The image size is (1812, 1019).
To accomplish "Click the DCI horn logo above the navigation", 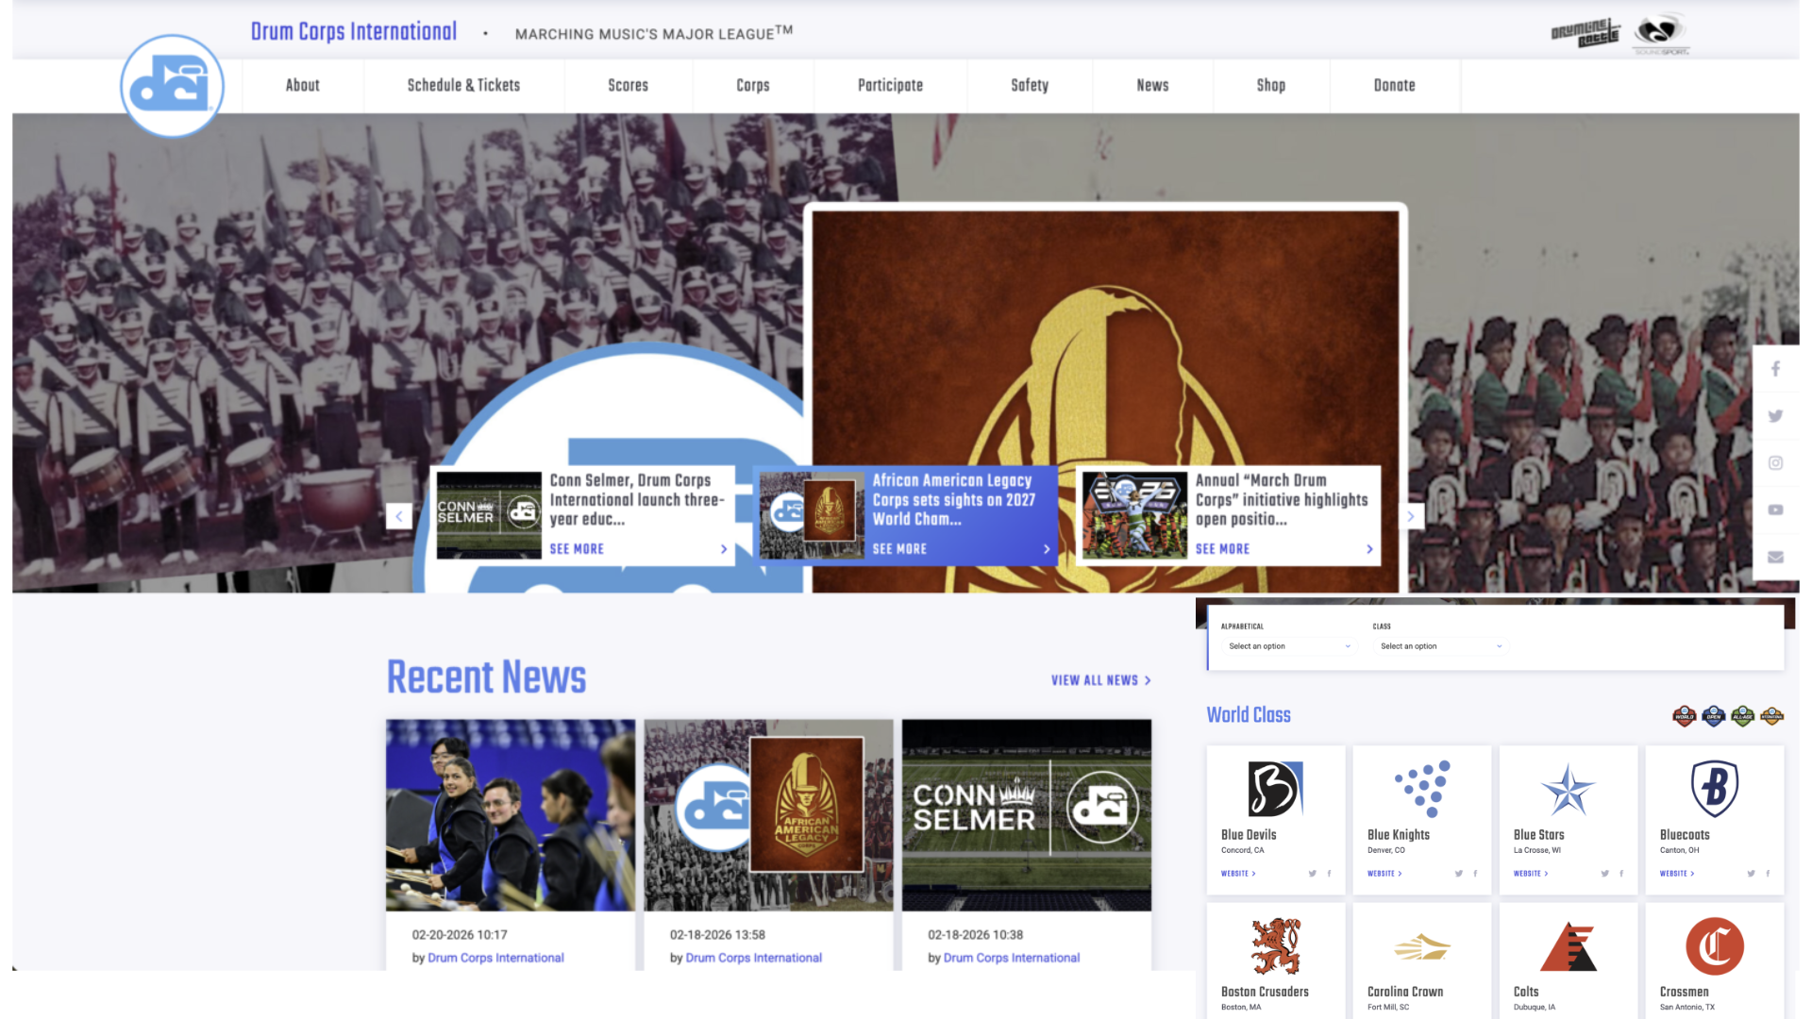I will 173,86.
